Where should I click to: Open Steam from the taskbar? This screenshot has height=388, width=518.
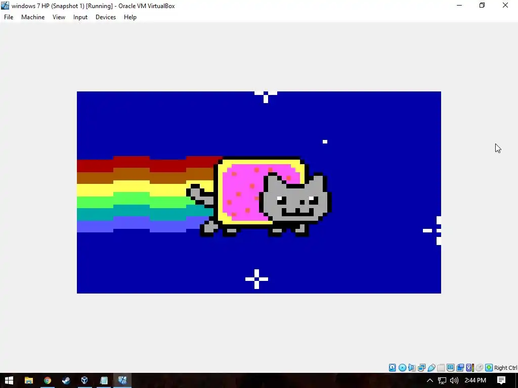point(66,380)
